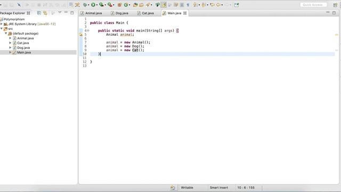Image resolution: width=341 pixels, height=192 pixels.
Task: Expand the Main.java tree node
Action: tap(10, 52)
